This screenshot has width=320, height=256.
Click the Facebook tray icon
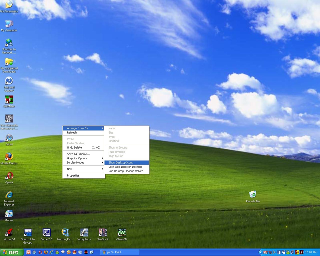(x=279, y=252)
